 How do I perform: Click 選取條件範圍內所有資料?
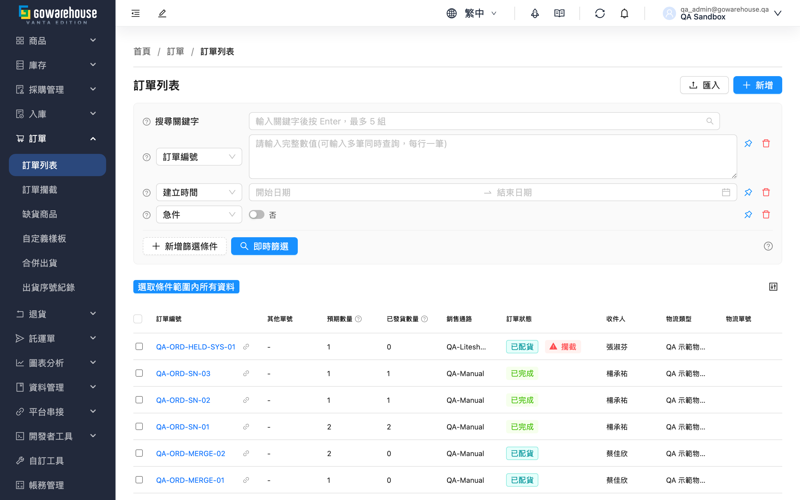click(186, 287)
